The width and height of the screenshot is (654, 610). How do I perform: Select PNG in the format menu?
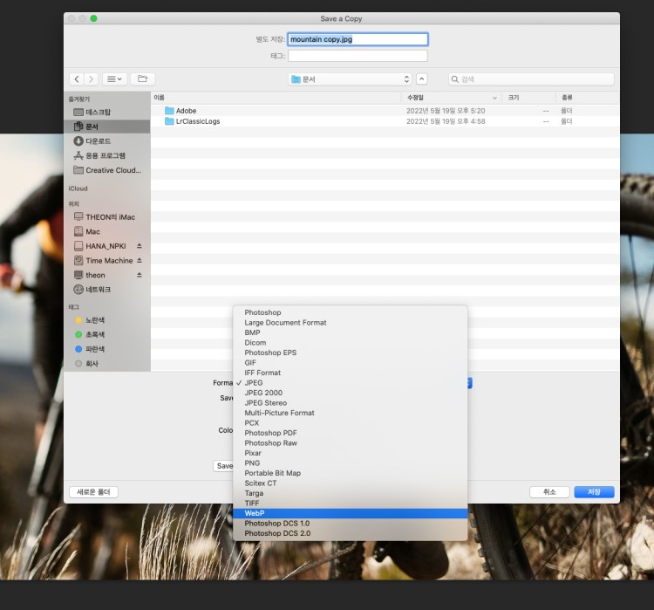tap(252, 463)
